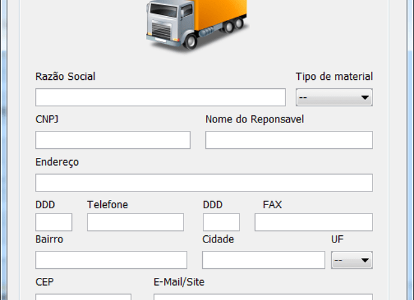Click the DDD field beside FAX
This screenshot has width=414, height=300.
point(221,222)
